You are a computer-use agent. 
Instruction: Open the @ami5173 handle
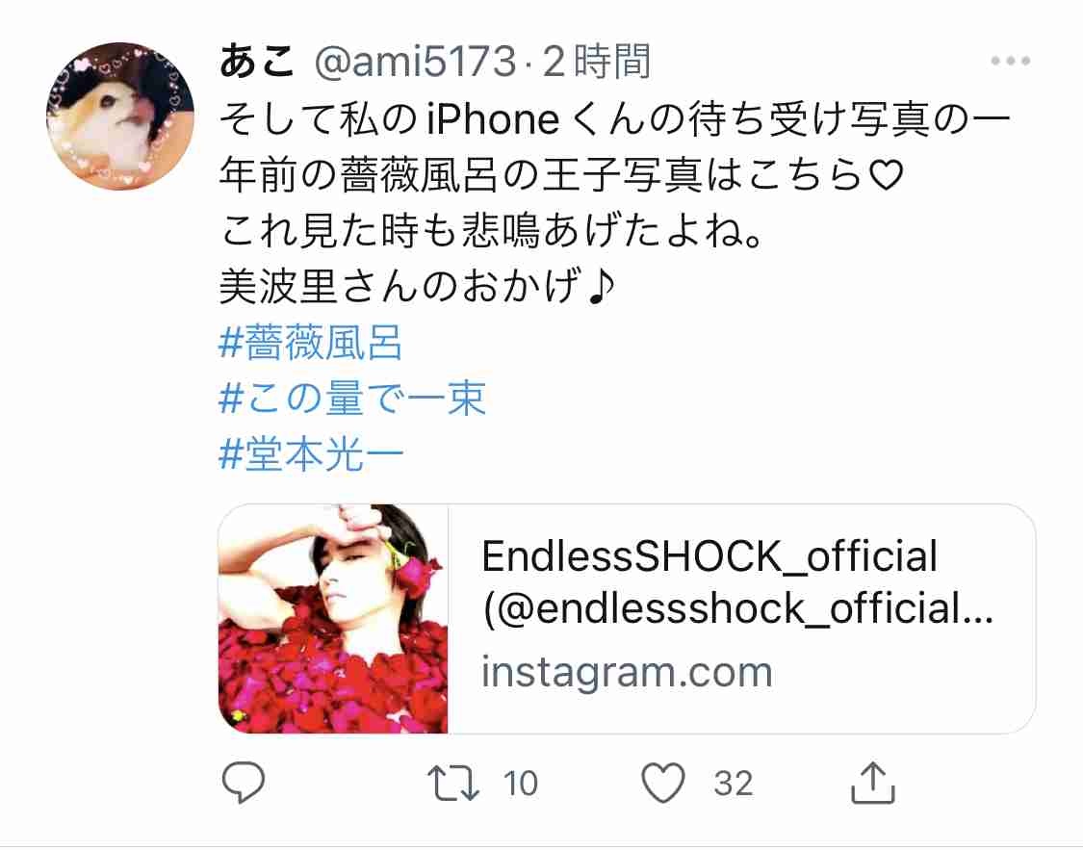click(x=415, y=62)
